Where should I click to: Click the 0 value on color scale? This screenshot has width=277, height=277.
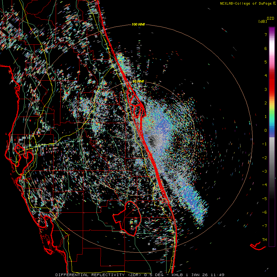[x=266, y=130]
